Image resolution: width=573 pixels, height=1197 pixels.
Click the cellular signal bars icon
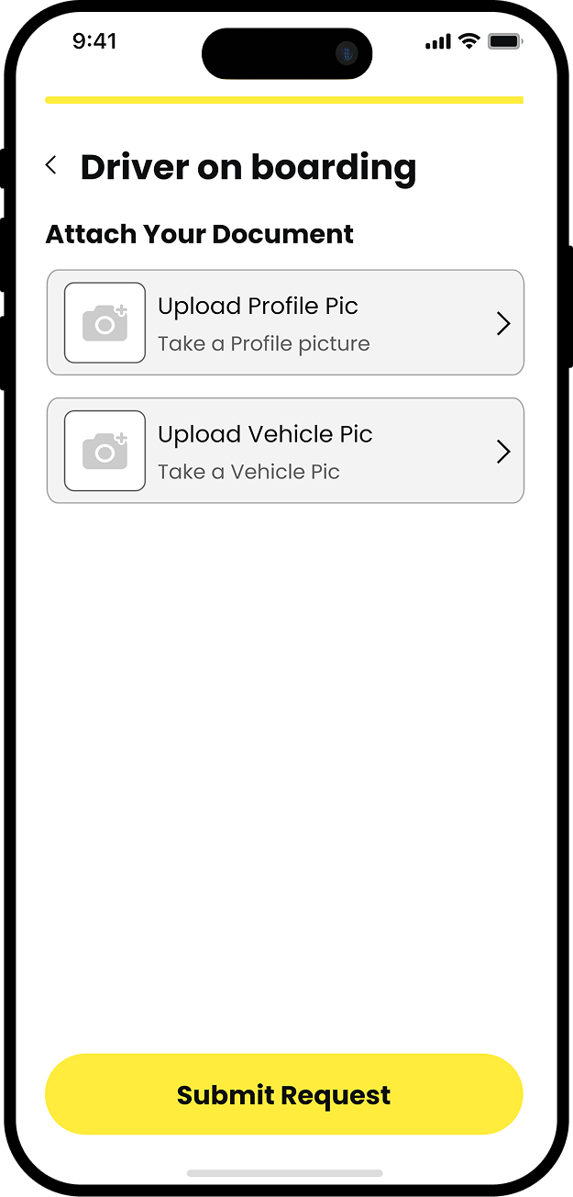[438, 42]
